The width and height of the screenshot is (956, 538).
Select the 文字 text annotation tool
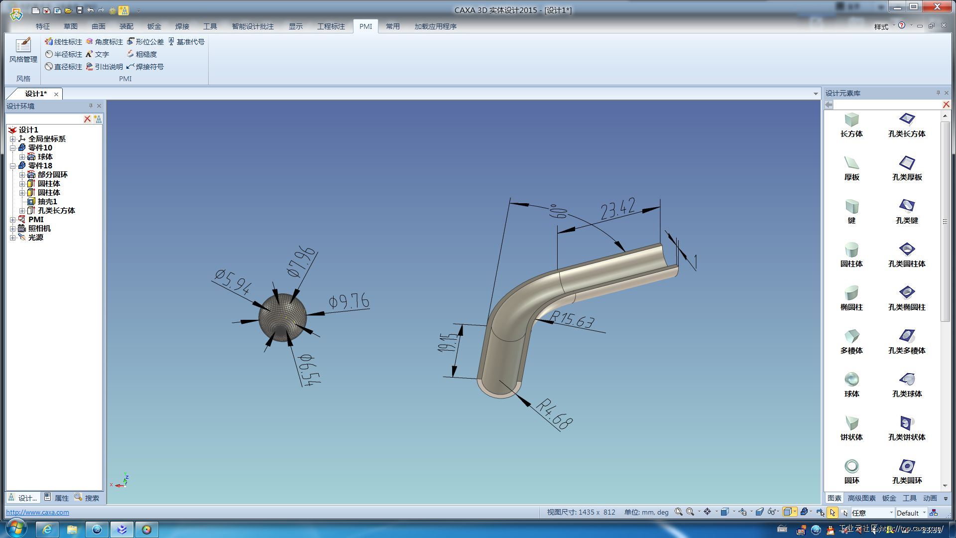97,54
